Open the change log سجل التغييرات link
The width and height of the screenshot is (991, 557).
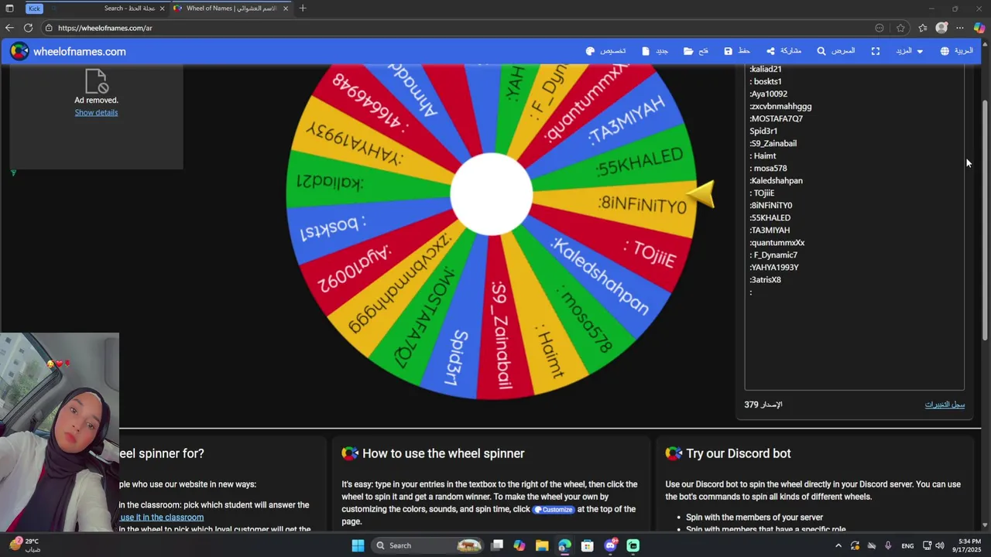coord(945,405)
